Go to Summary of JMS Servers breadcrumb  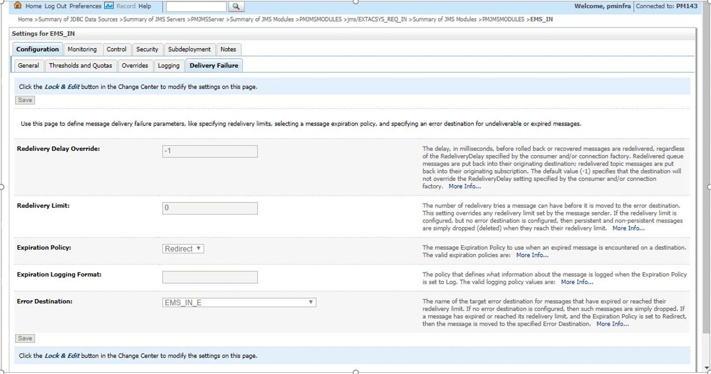point(154,19)
